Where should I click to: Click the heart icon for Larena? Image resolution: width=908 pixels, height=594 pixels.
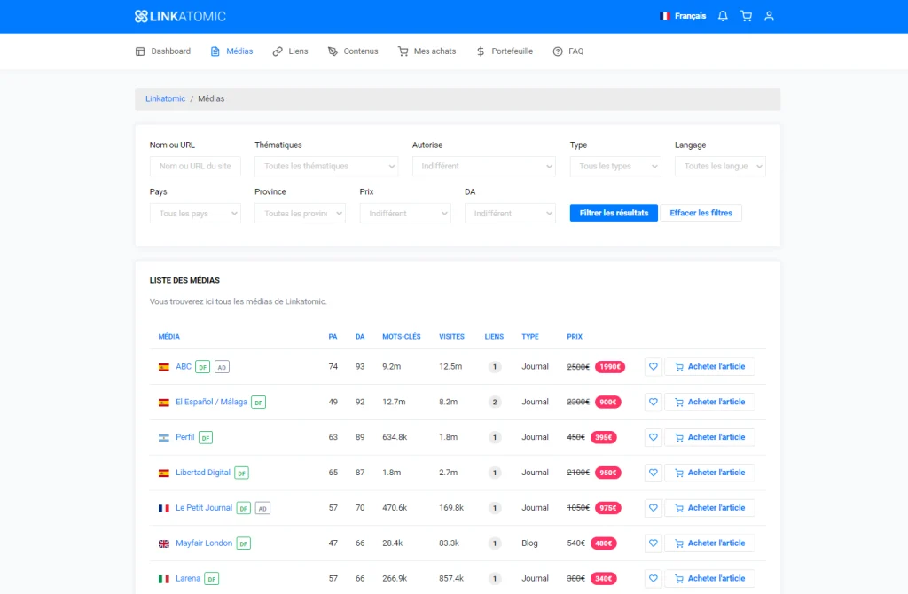coord(654,578)
